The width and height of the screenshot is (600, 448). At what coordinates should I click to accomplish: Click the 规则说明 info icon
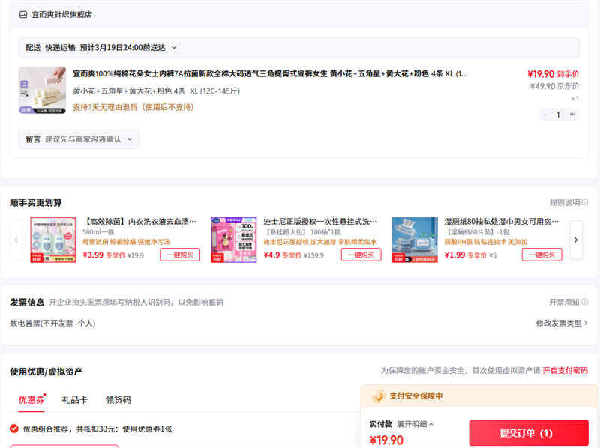[585, 202]
